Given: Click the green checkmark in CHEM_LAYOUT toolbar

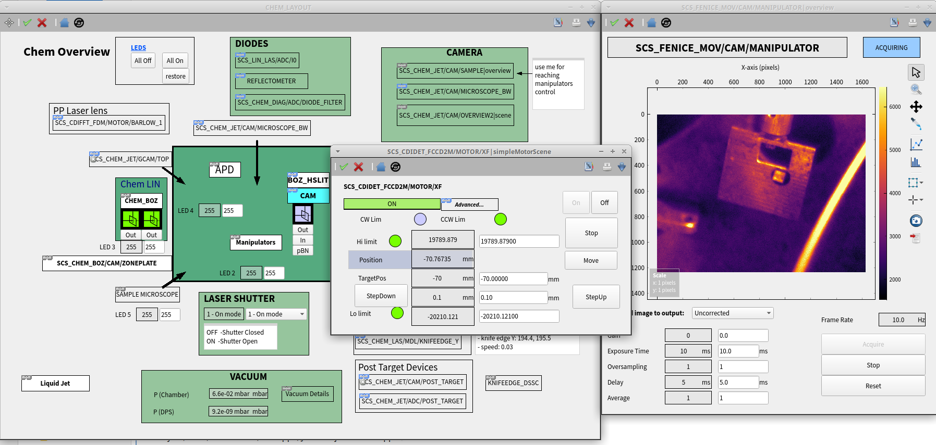Looking at the screenshot, I should pos(28,22).
